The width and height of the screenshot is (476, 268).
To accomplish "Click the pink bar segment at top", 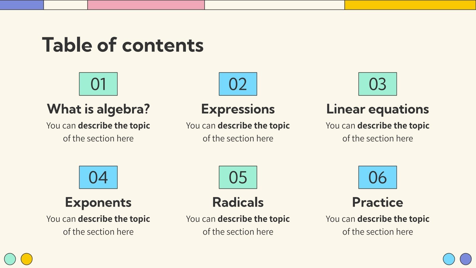I will pos(146,5).
